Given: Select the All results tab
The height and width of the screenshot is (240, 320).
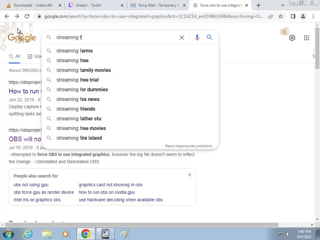Looking at the screenshot, I should point(14,57).
